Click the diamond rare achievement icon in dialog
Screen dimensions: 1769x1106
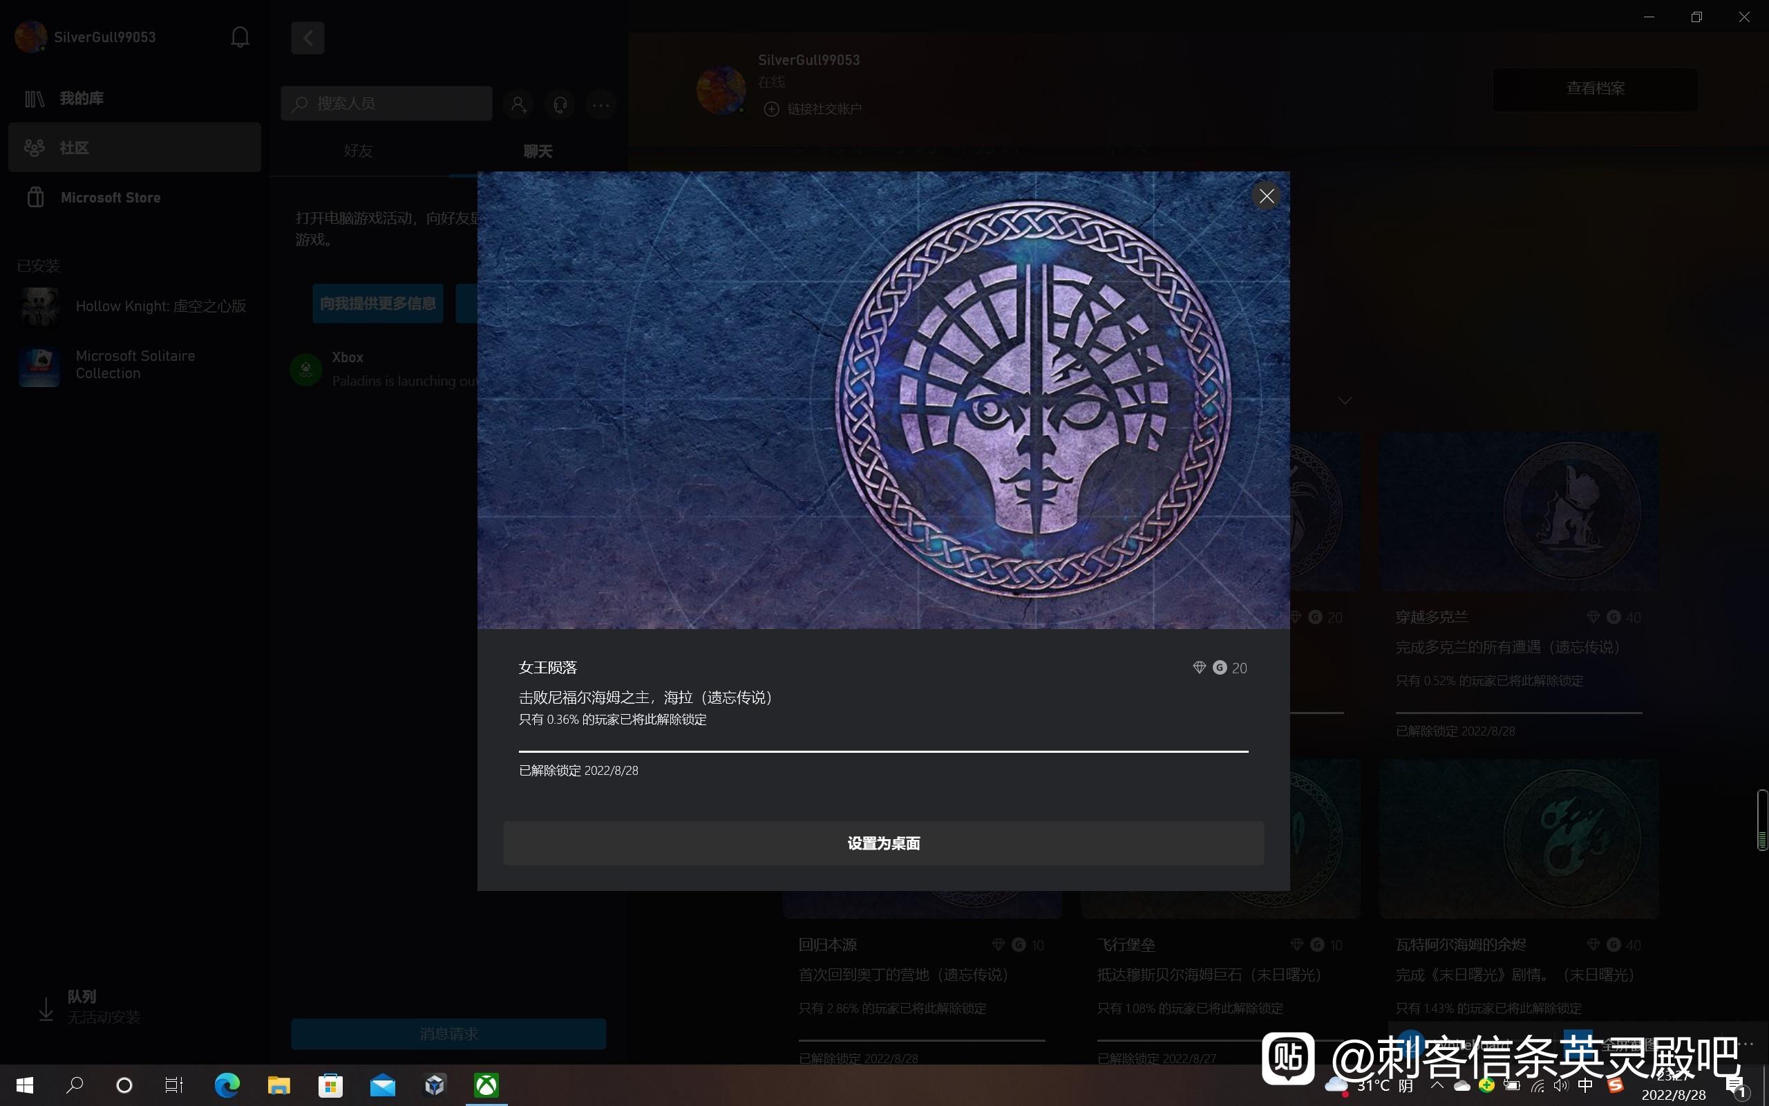(x=1199, y=667)
